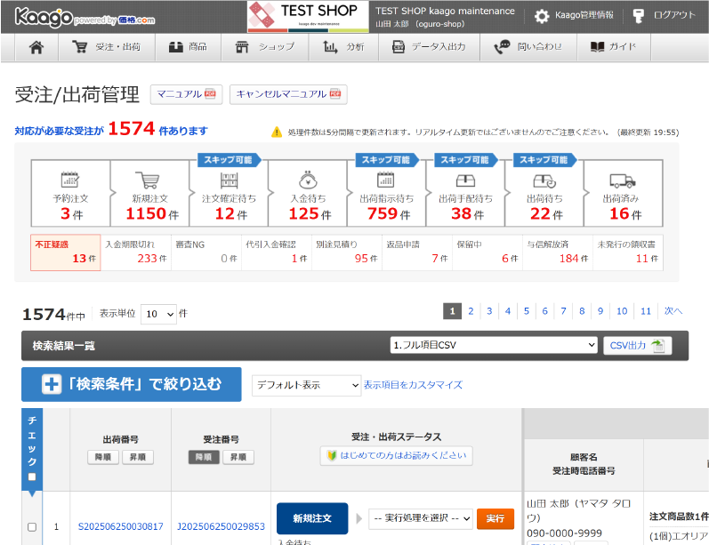The height and width of the screenshot is (545, 709).
Task: Open the ショップ menu
Action: [265, 47]
